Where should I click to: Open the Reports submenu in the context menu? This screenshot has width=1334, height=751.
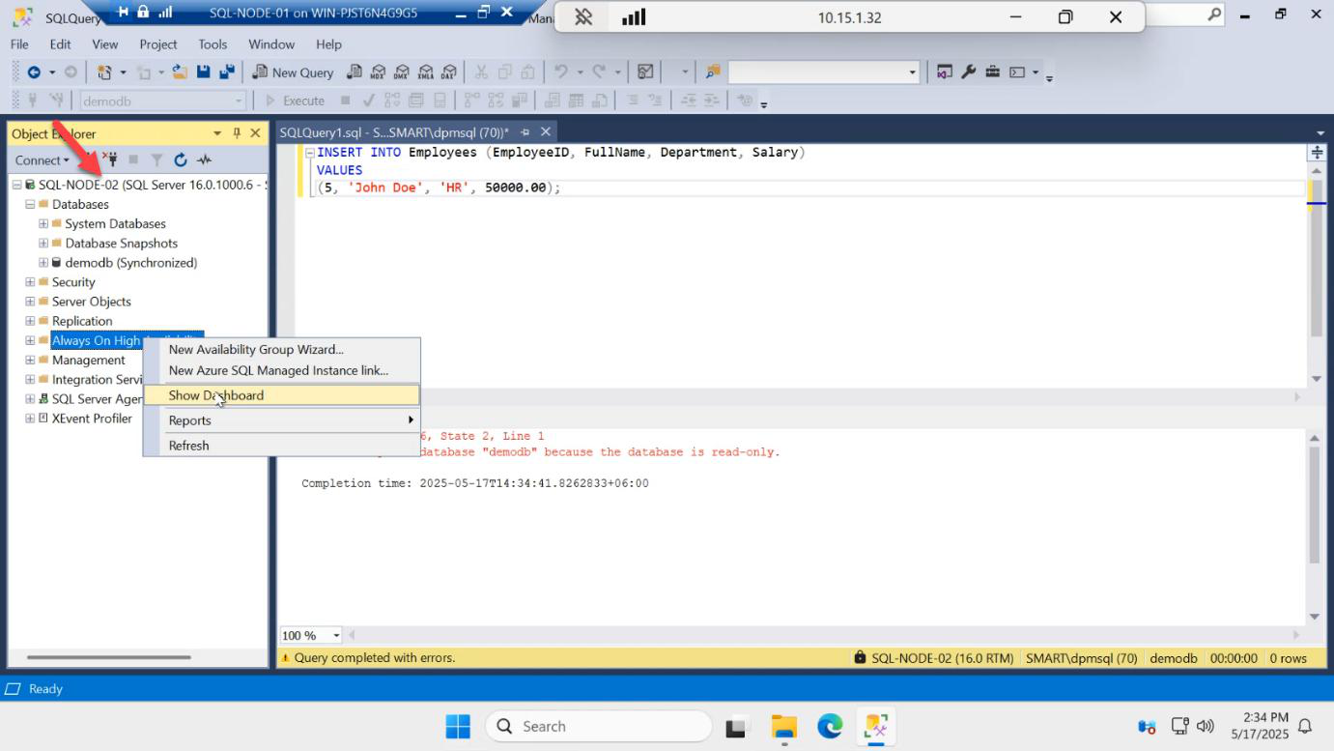pyautogui.click(x=281, y=420)
